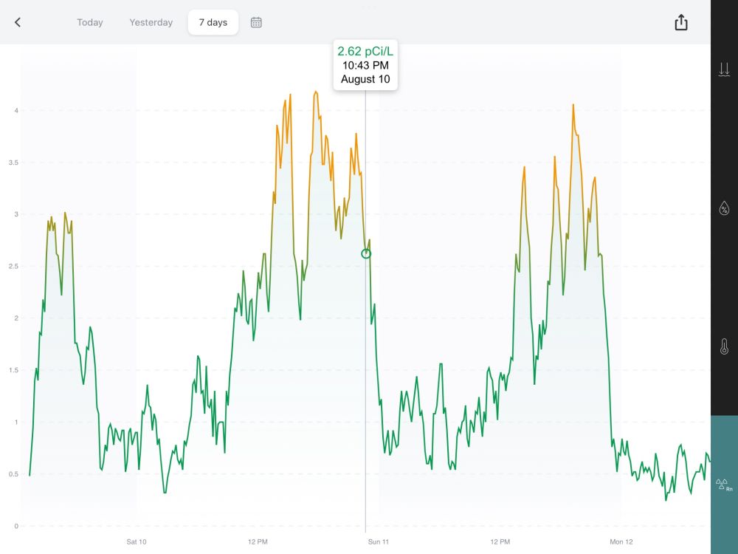Select the 7 days time range

point(213,22)
